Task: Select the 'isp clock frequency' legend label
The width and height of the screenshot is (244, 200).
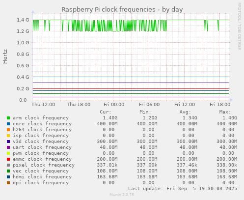Action: [41, 136]
